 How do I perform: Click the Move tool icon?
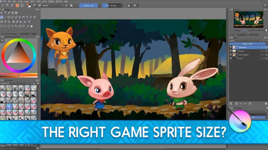click(x=5, y=22)
